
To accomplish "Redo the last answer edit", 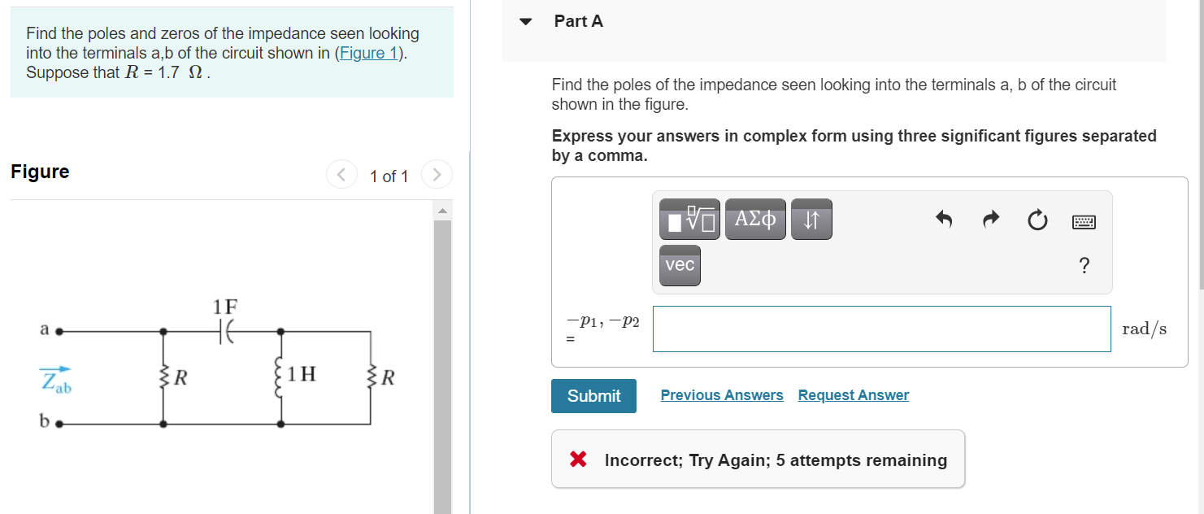I will coord(990,220).
